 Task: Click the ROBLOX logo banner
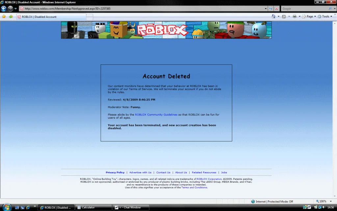(162, 30)
